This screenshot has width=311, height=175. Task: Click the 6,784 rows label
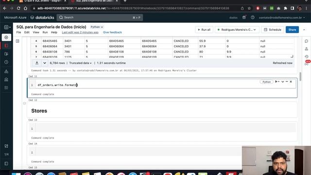(x=57, y=63)
